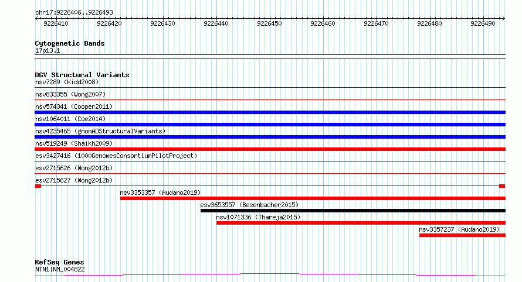Click the nsv1064011 (Coe2014) label
Screen dimensions: 522x282
click(x=70, y=119)
